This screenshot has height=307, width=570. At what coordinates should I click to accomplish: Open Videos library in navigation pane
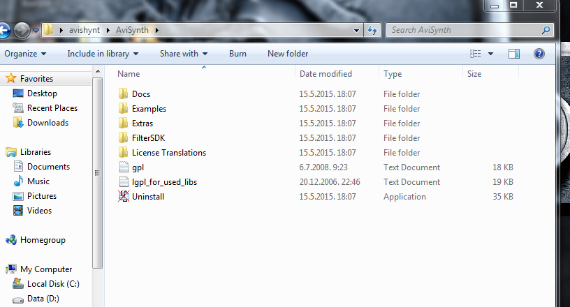tap(39, 211)
